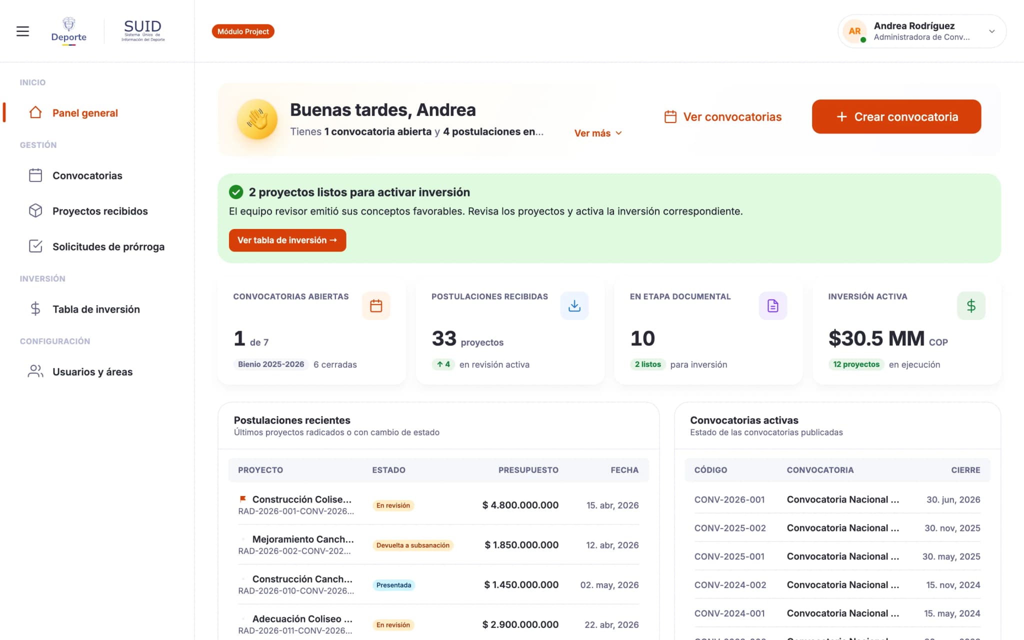Click the Presentada status badge
This screenshot has height=640, width=1024.
point(394,585)
